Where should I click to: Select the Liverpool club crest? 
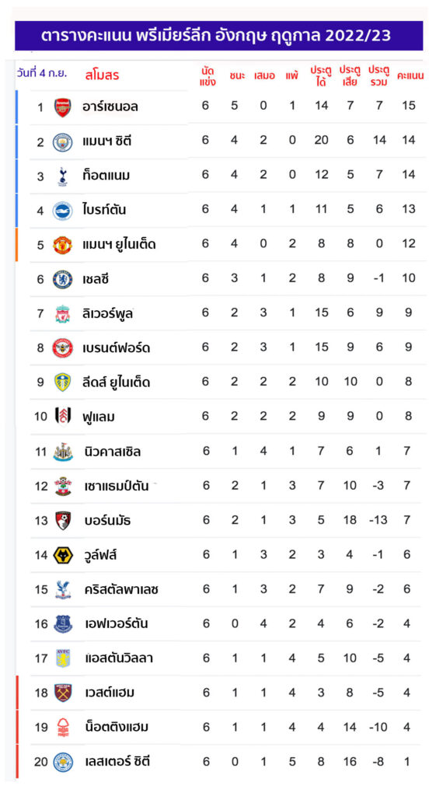point(63,314)
